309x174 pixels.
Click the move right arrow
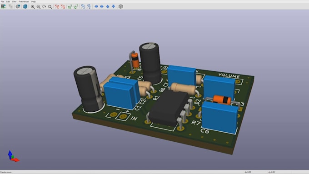(x=102, y=6)
